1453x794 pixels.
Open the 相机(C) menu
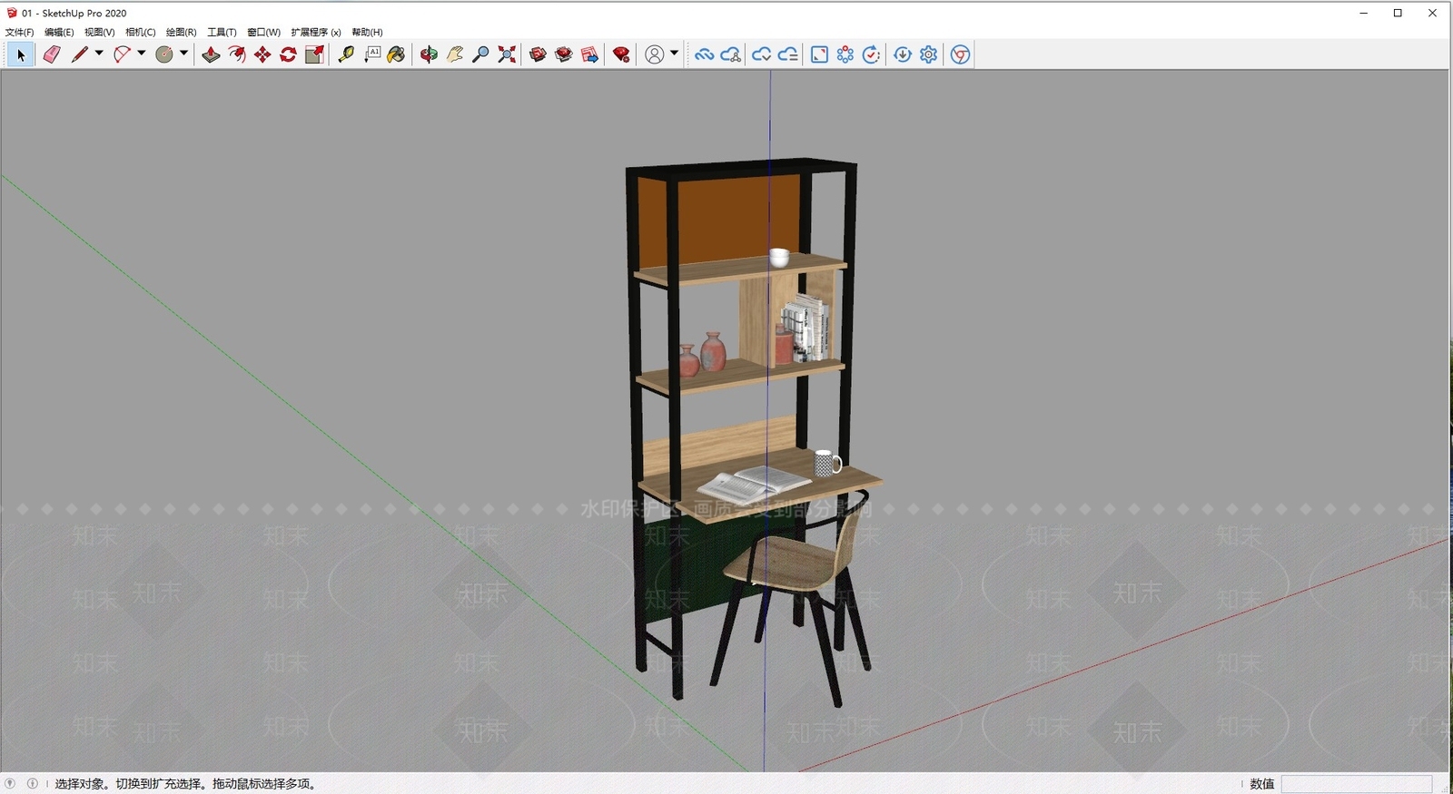tap(141, 32)
